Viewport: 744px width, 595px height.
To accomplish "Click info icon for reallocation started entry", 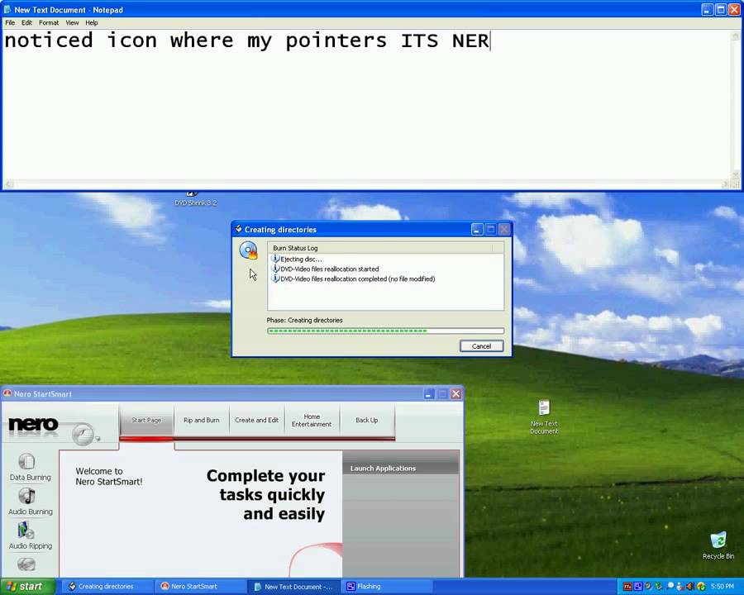I will 275,269.
